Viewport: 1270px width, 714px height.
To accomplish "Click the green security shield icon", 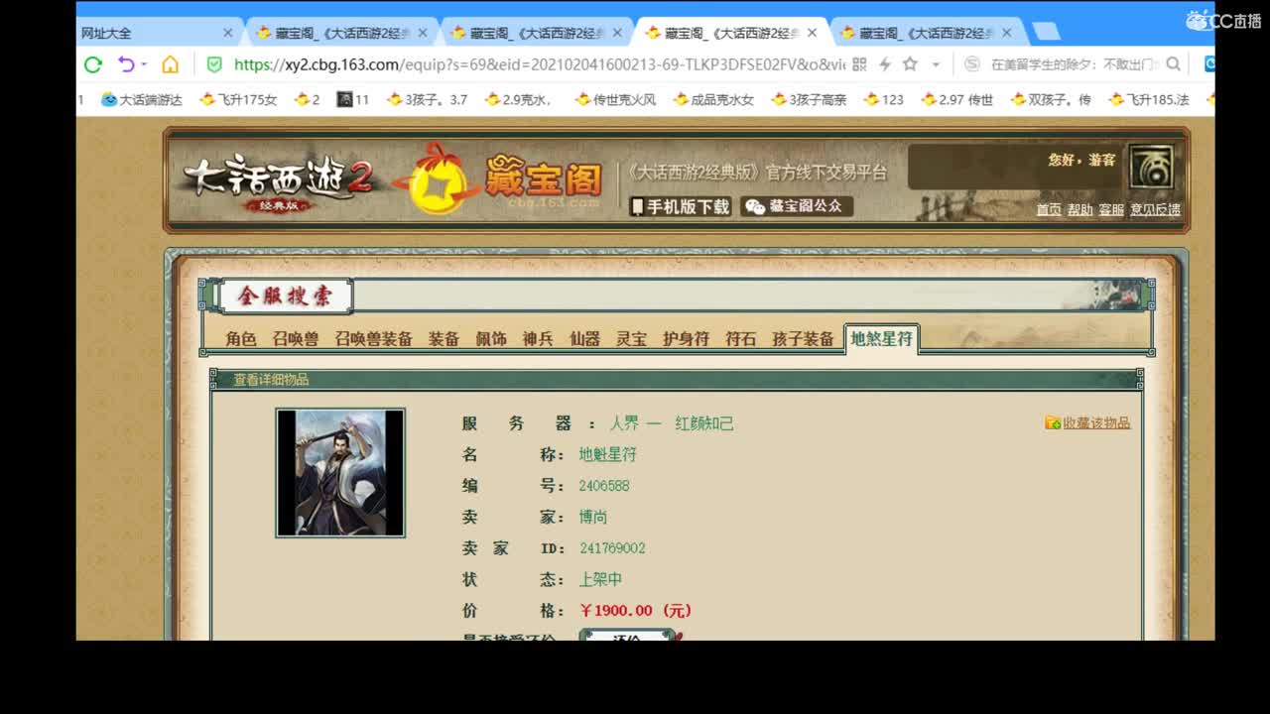I will pyautogui.click(x=214, y=64).
